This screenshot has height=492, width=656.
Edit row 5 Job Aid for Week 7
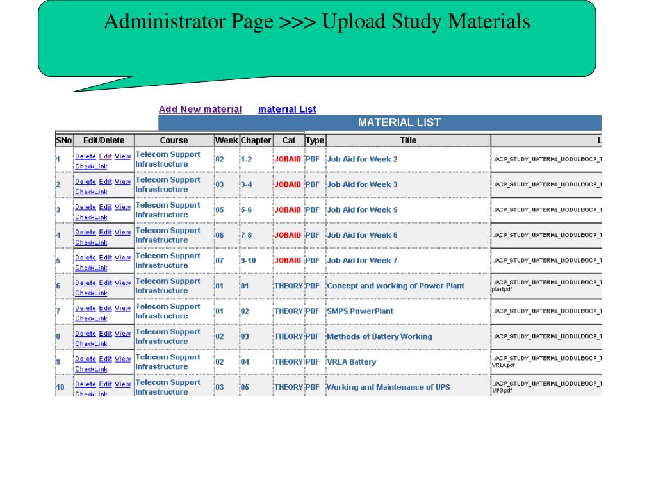[x=106, y=258]
